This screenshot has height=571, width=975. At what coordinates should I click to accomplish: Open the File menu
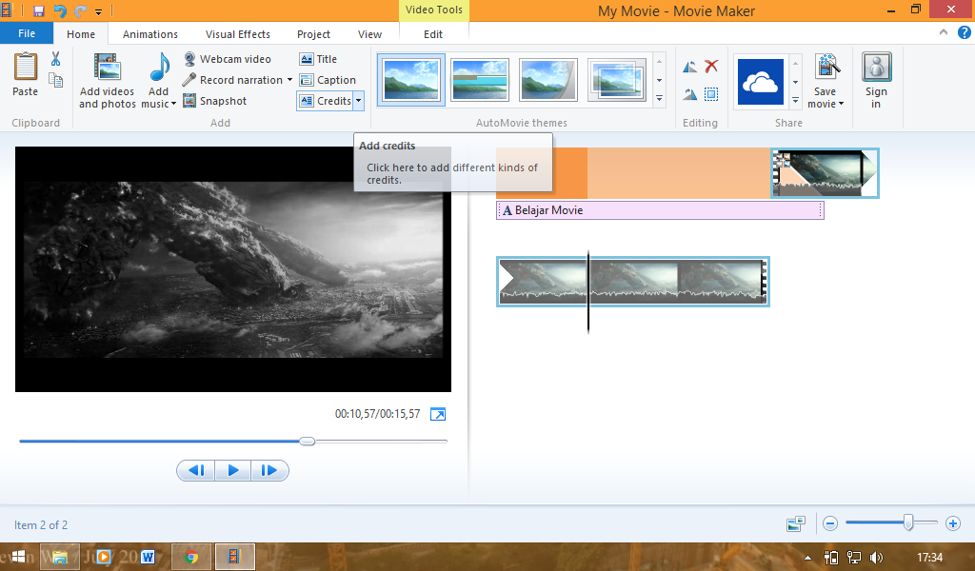tap(27, 33)
